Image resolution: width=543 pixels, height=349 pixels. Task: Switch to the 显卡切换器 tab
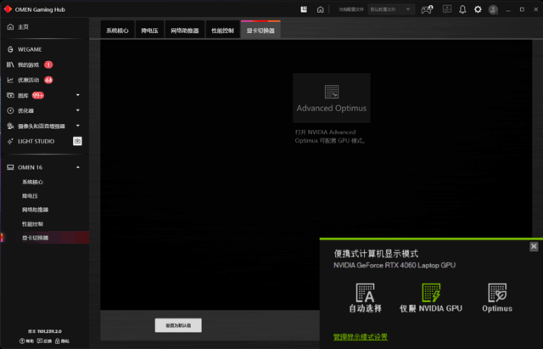pyautogui.click(x=260, y=31)
